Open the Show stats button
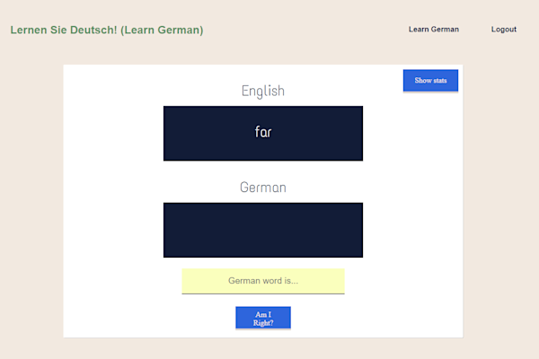The width and height of the screenshot is (539, 359). coord(430,81)
